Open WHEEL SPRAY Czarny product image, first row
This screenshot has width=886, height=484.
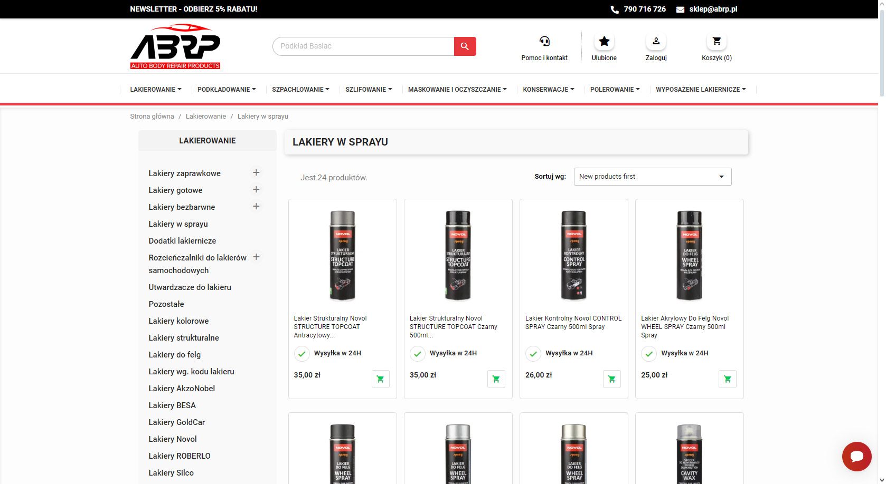coord(690,256)
